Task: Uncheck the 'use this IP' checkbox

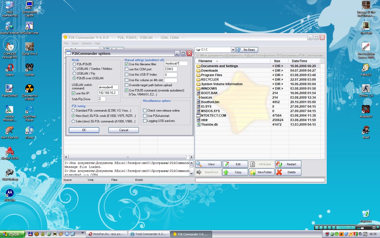Action: [74, 93]
